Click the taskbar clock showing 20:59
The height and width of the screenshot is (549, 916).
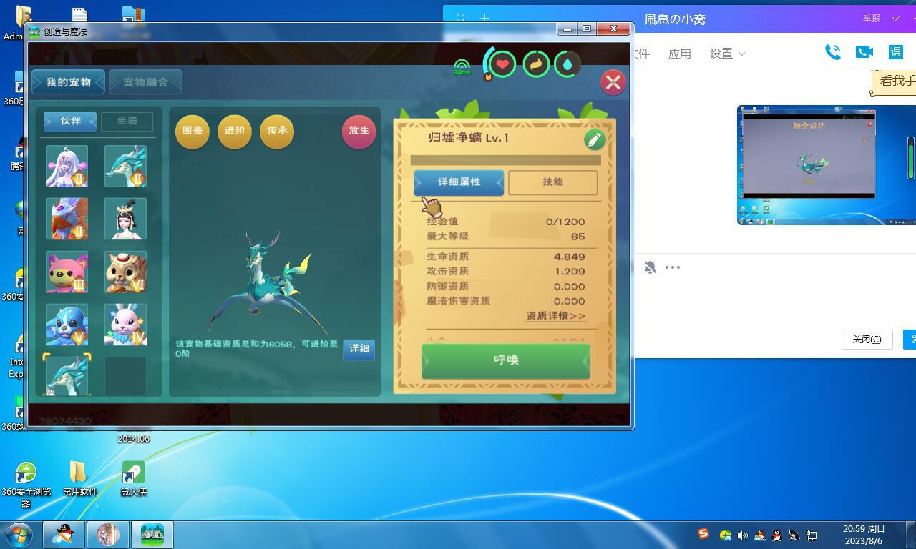pyautogui.click(x=864, y=535)
